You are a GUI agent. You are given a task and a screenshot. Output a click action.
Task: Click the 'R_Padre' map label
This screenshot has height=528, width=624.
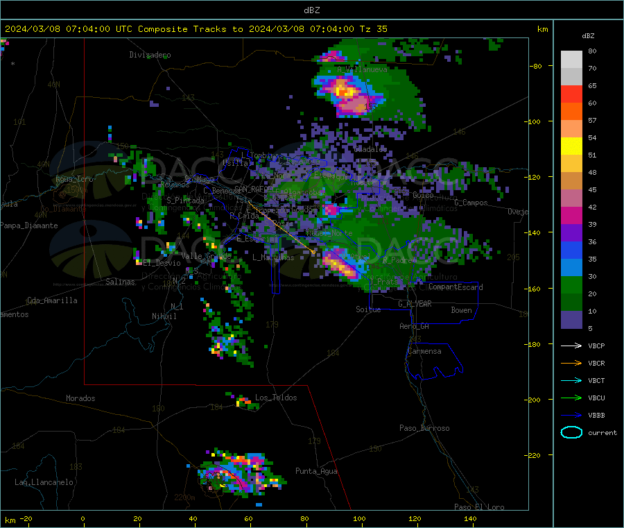[x=398, y=260]
